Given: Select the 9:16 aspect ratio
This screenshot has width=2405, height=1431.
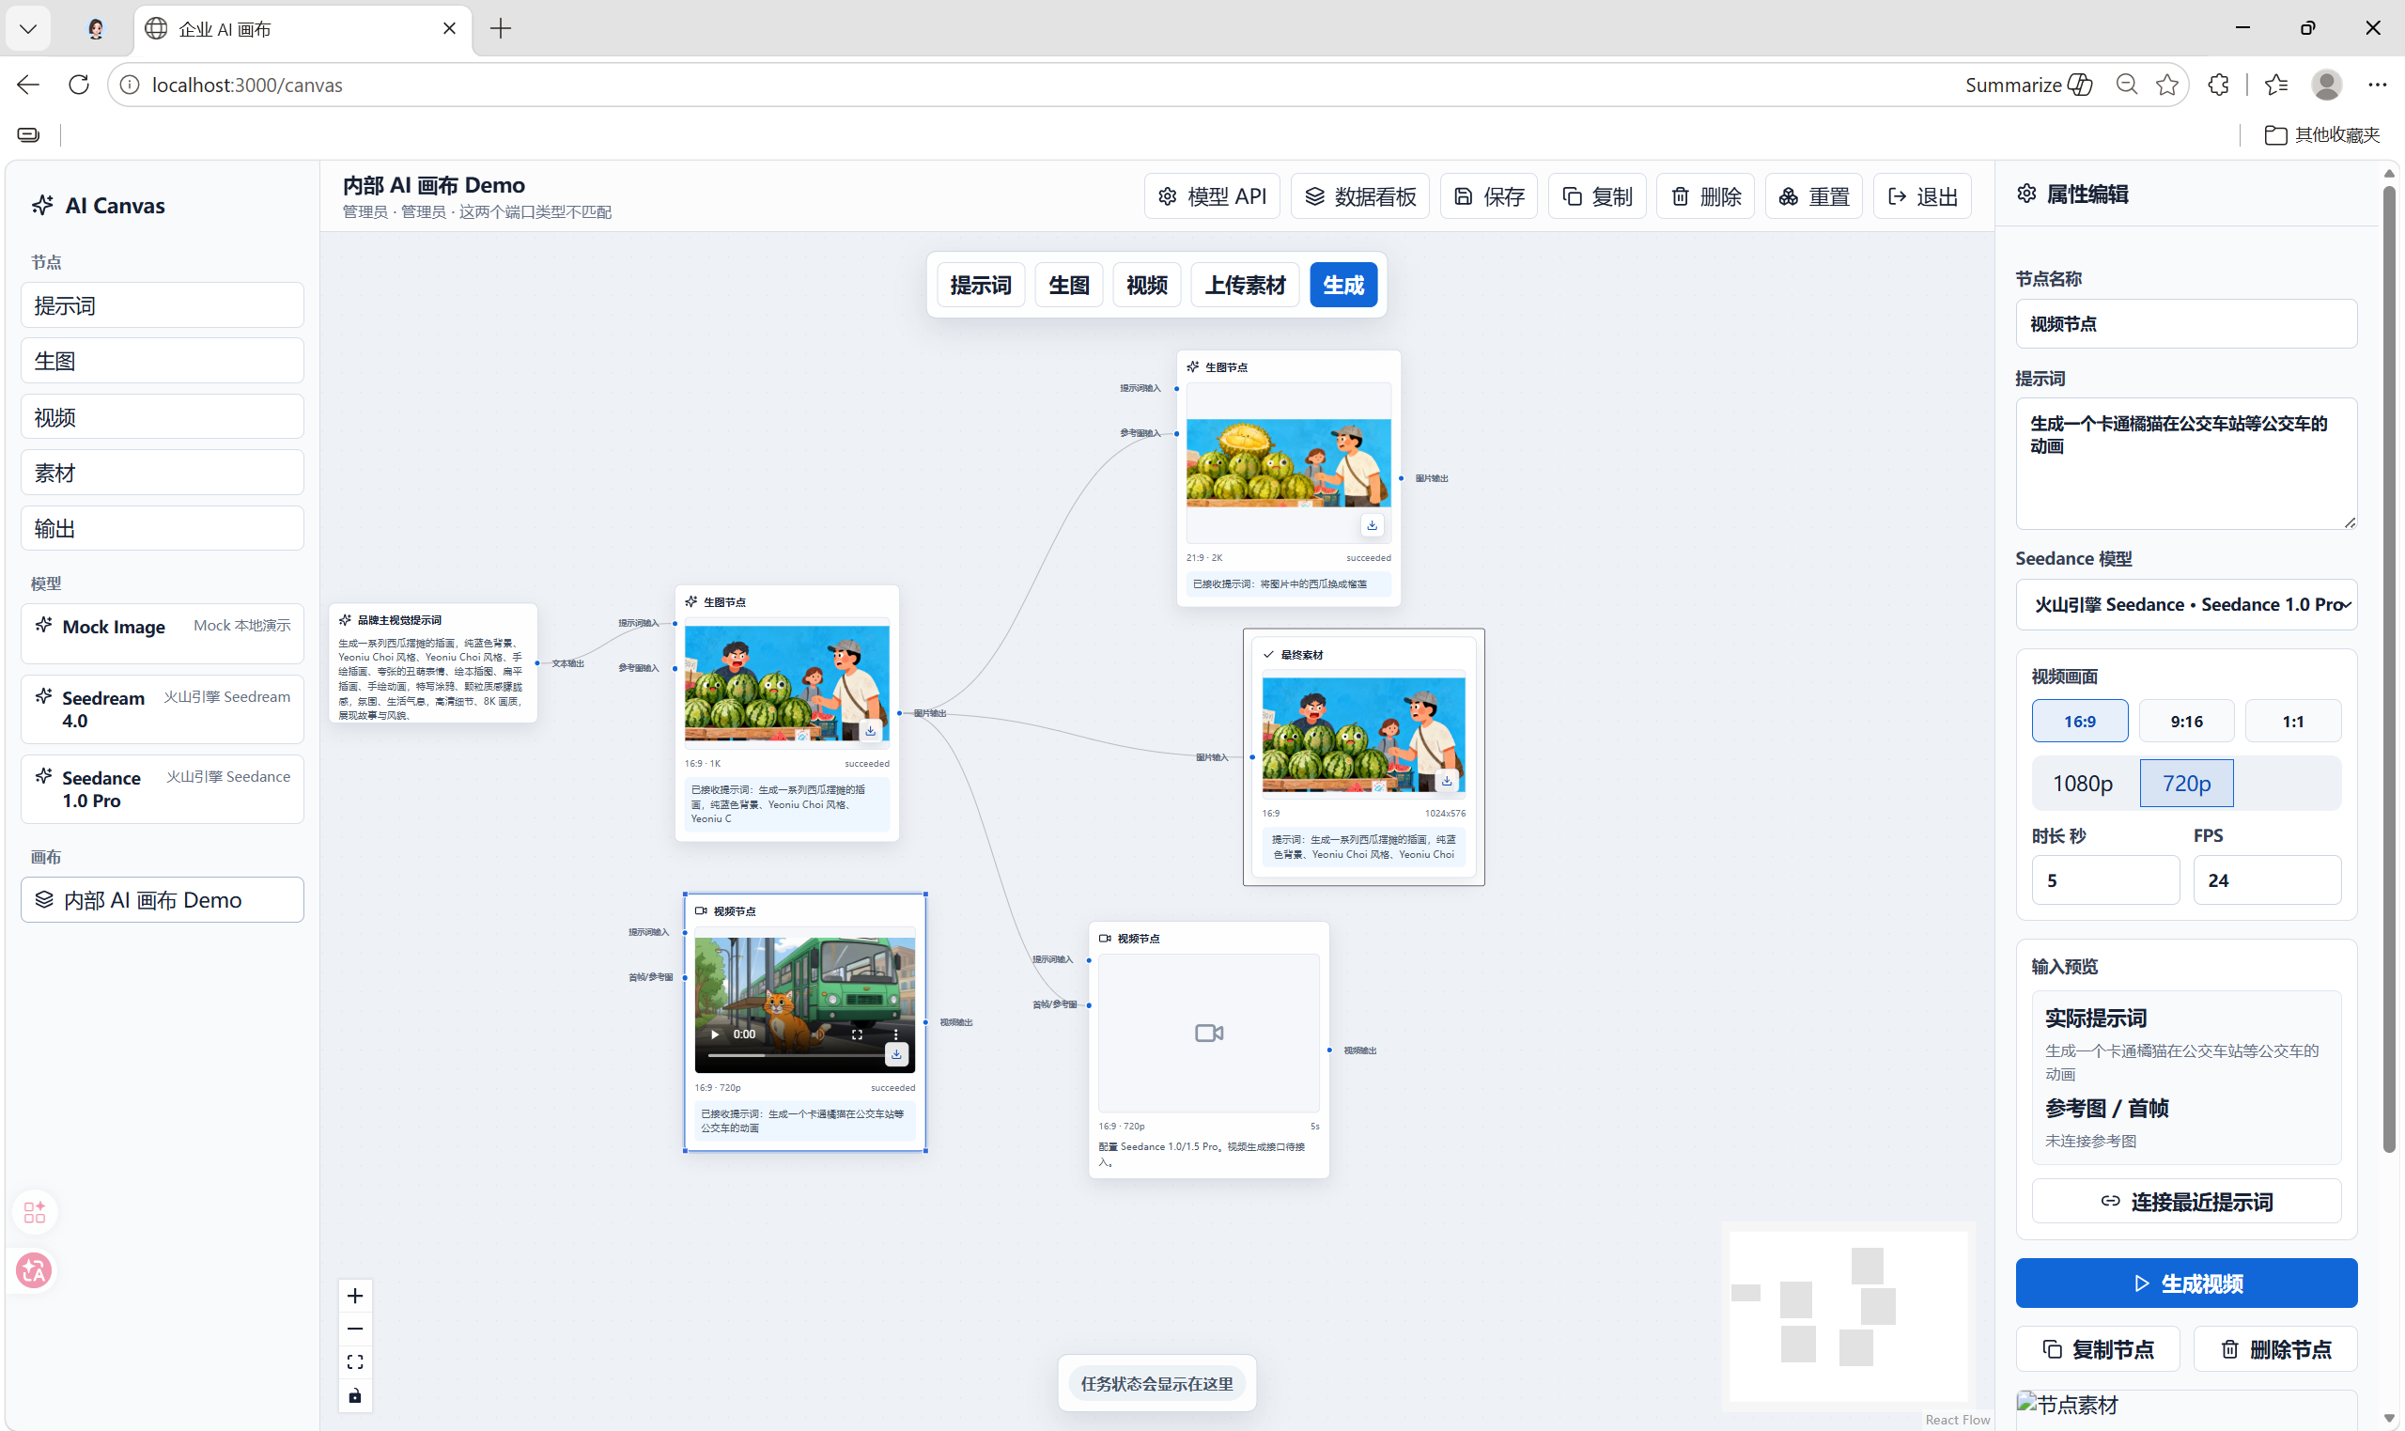Looking at the screenshot, I should click(2186, 722).
